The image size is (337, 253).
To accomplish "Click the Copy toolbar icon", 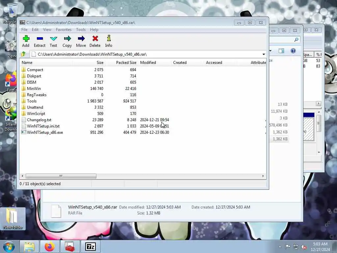I will point(67,39).
